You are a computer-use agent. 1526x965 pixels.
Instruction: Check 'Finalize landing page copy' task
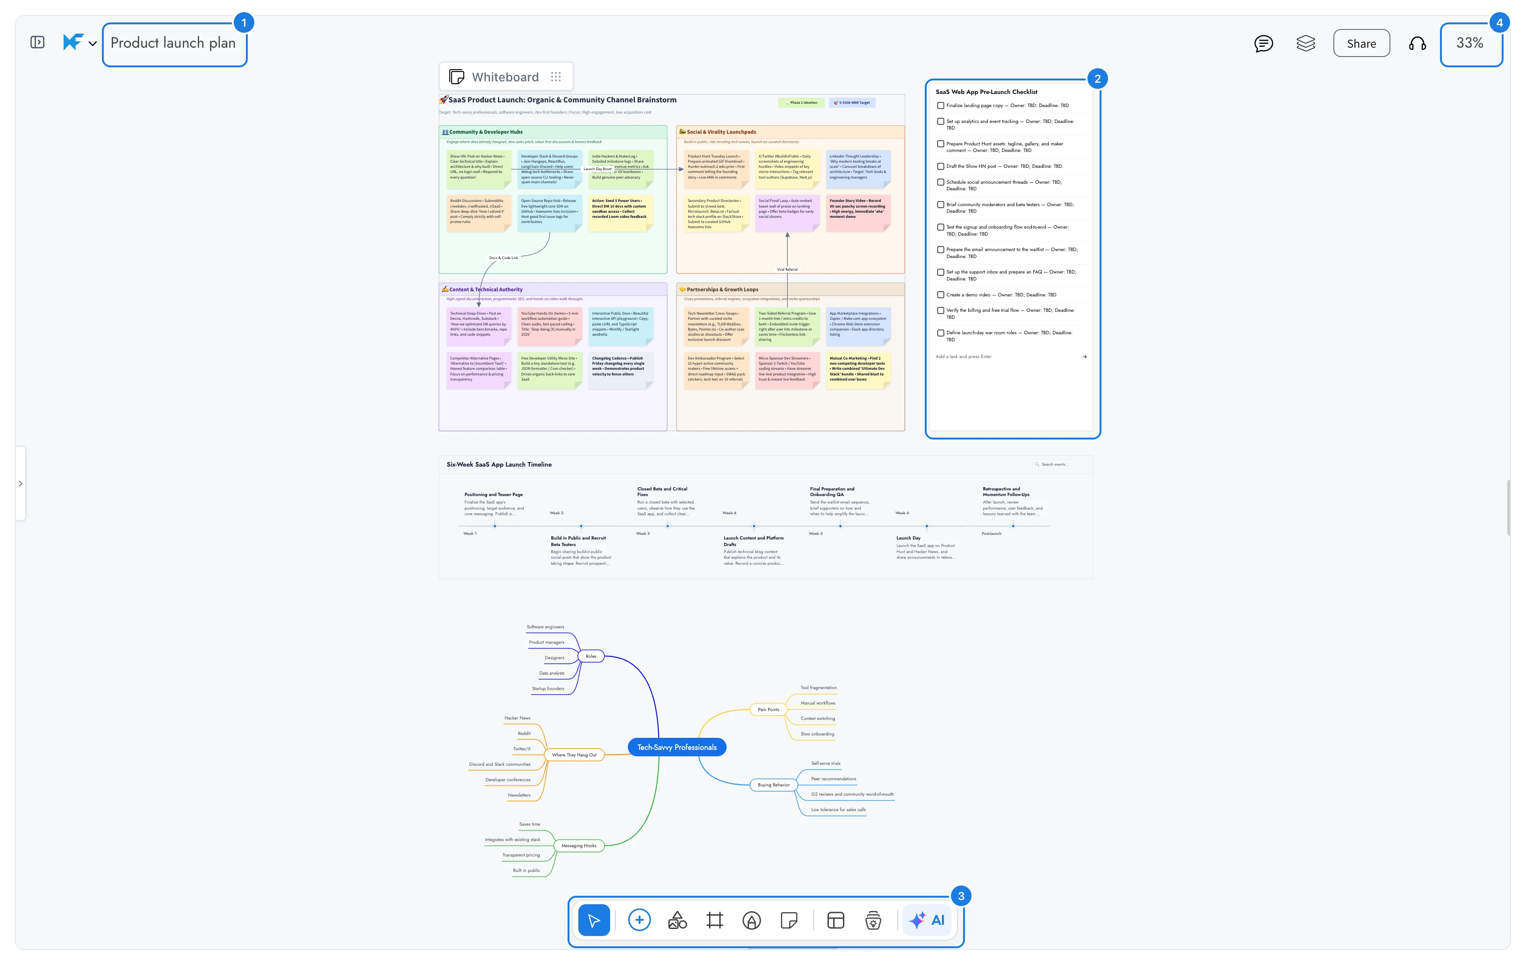941,106
